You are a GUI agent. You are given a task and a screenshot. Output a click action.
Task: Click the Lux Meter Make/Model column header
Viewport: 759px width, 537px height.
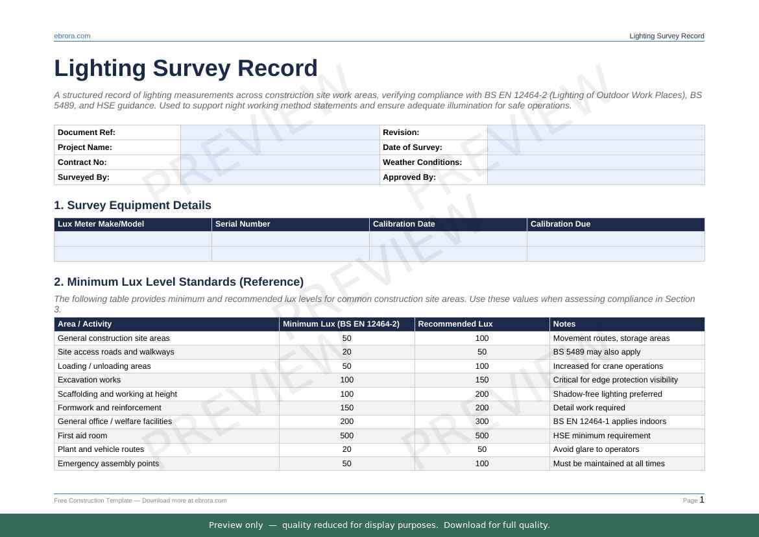pyautogui.click(x=101, y=224)
